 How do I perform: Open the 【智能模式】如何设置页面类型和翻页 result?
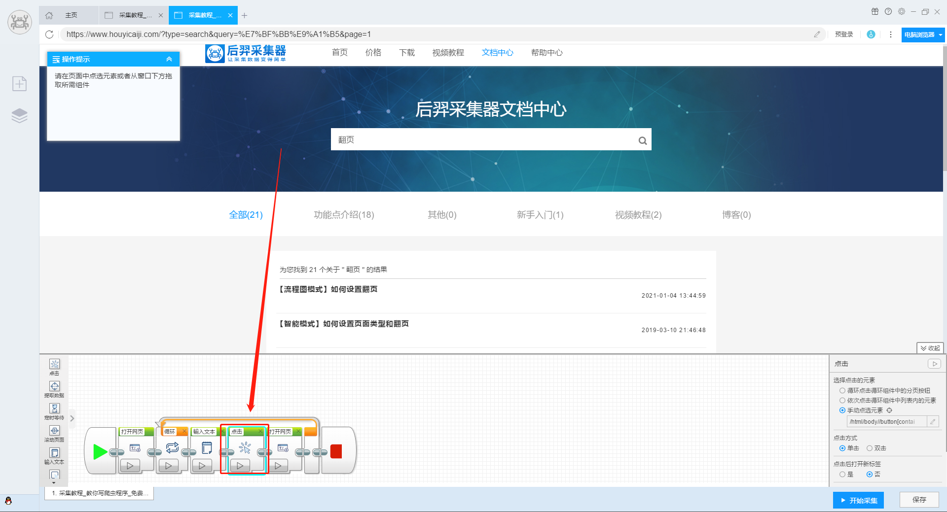(x=344, y=324)
